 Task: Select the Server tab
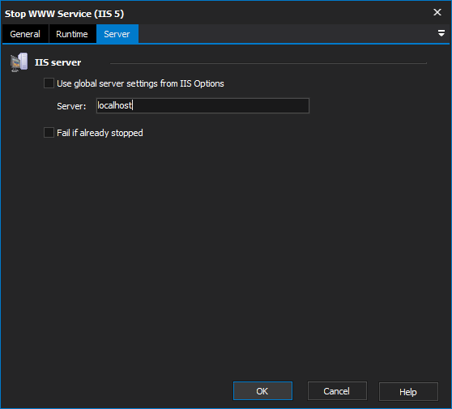[x=117, y=34]
